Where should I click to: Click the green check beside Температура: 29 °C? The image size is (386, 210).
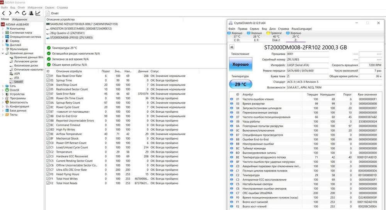49,48
